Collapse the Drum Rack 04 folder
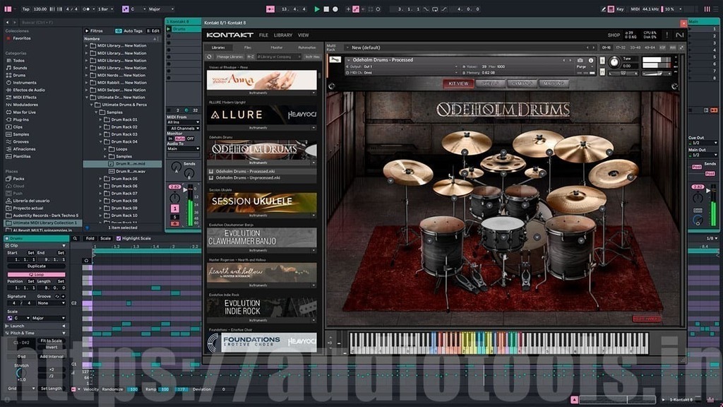 pyautogui.click(x=100, y=141)
